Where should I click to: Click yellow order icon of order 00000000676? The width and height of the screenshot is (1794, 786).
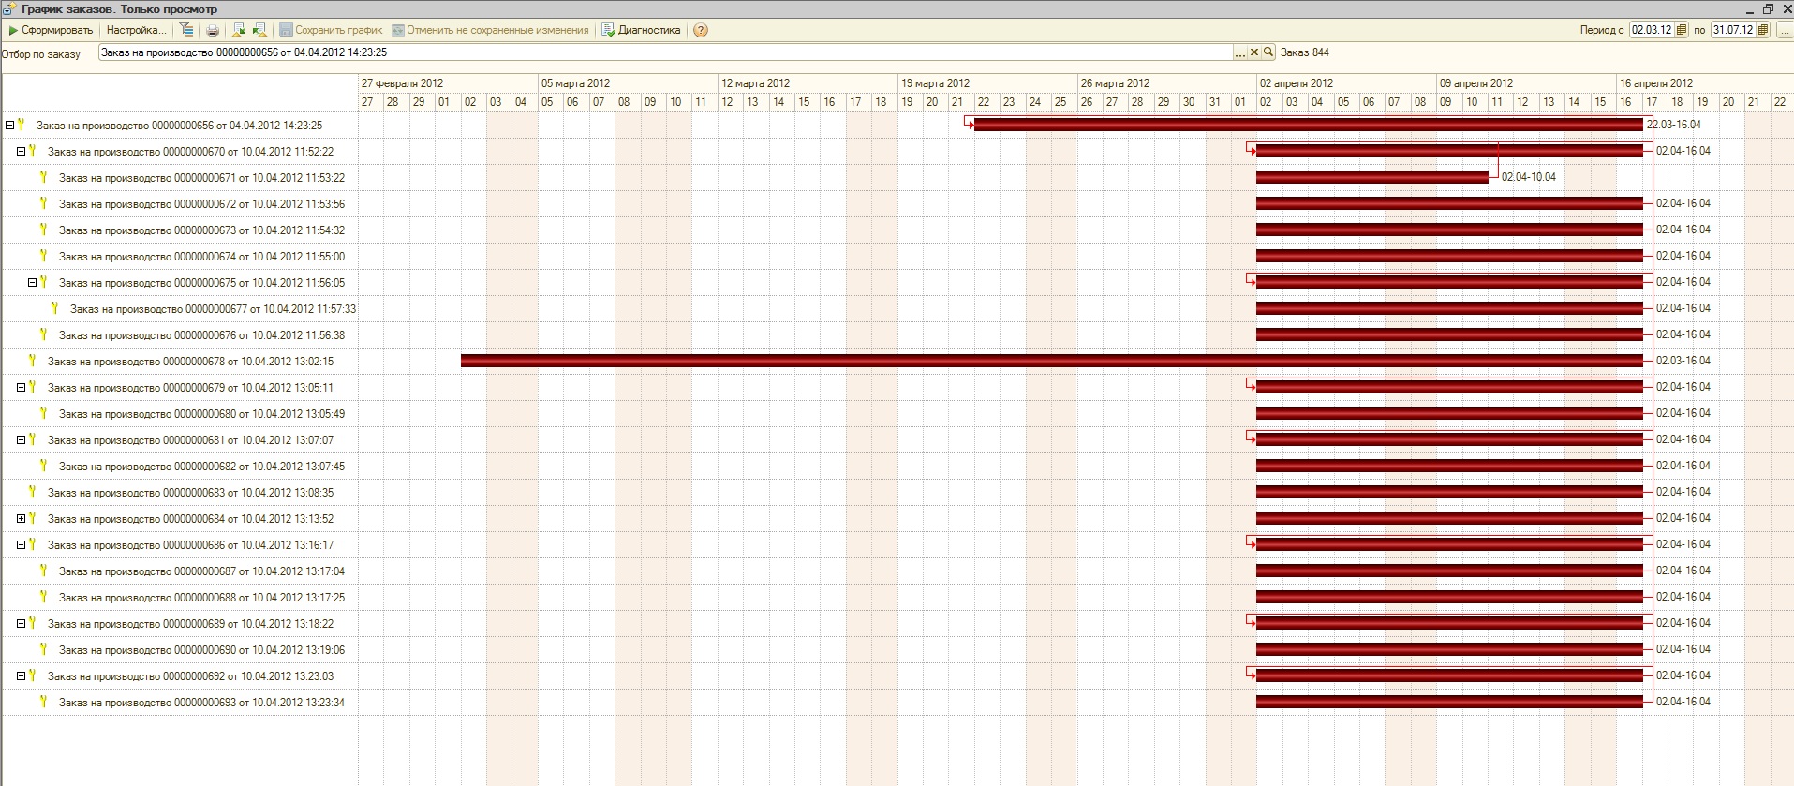(x=43, y=334)
